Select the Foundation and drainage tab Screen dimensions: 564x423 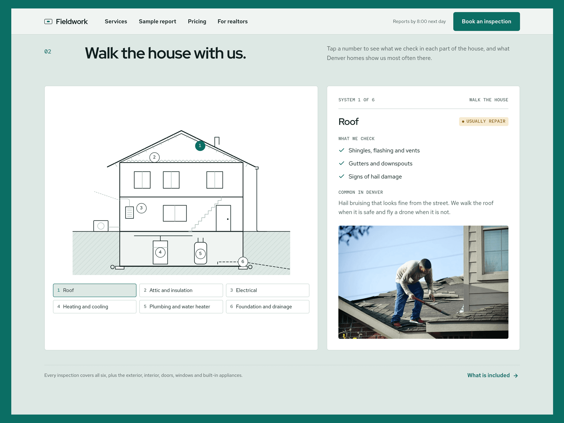267,307
